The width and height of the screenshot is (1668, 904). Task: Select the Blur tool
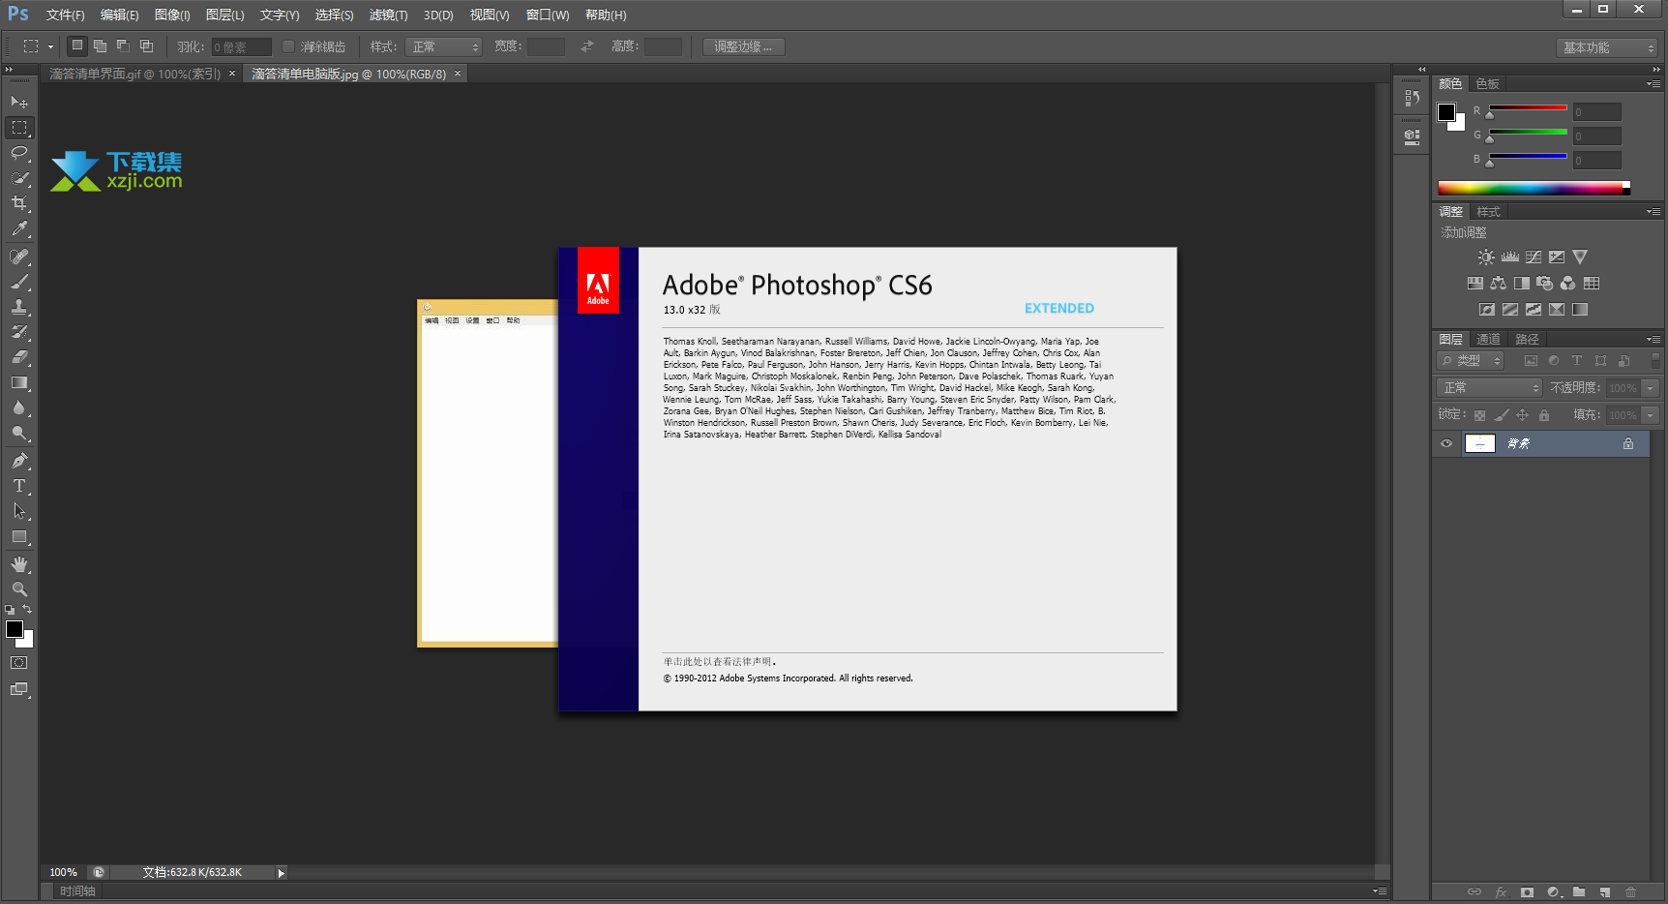point(19,407)
